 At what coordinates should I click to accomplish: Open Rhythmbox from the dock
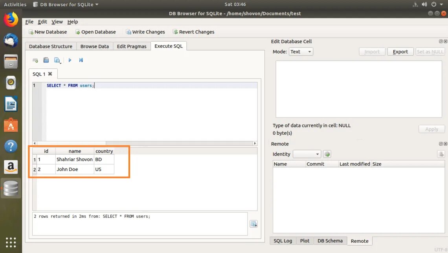[x=11, y=82]
